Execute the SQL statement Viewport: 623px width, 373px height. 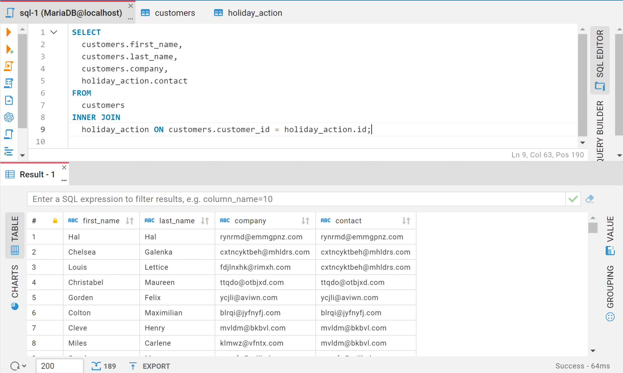pos(9,32)
